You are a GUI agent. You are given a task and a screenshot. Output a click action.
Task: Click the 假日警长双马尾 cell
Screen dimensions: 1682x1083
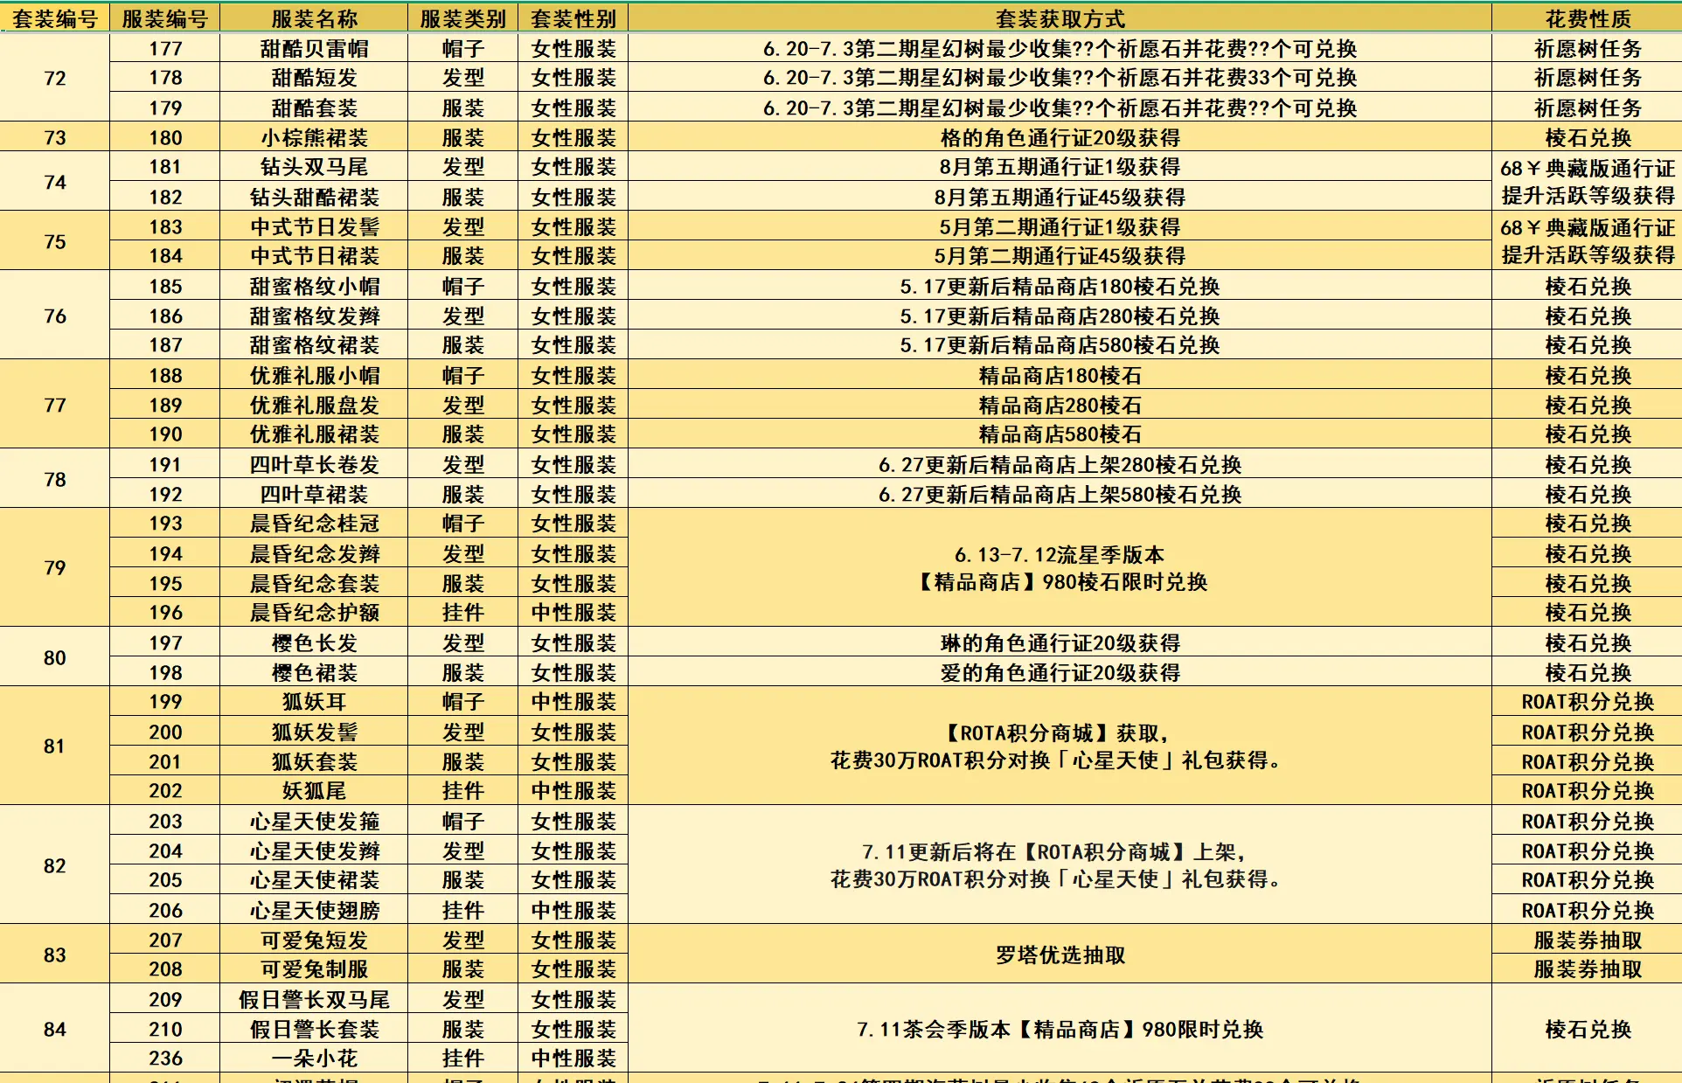314,1000
